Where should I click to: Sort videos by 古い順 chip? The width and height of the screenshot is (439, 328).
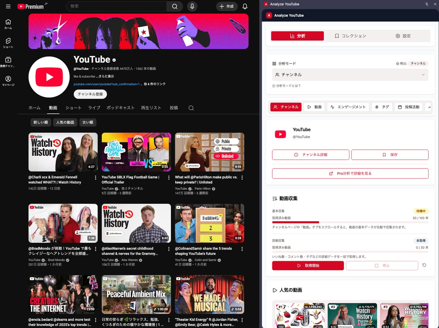click(88, 123)
